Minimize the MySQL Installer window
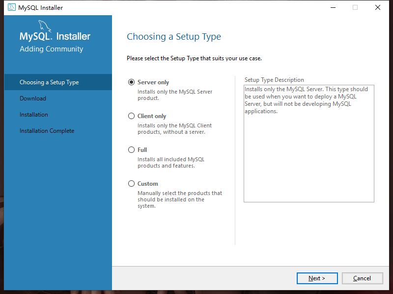The width and height of the screenshot is (393, 294). point(333,7)
